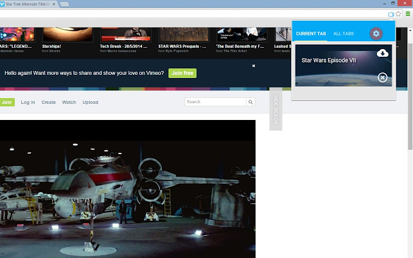Open the Log in link

click(28, 102)
